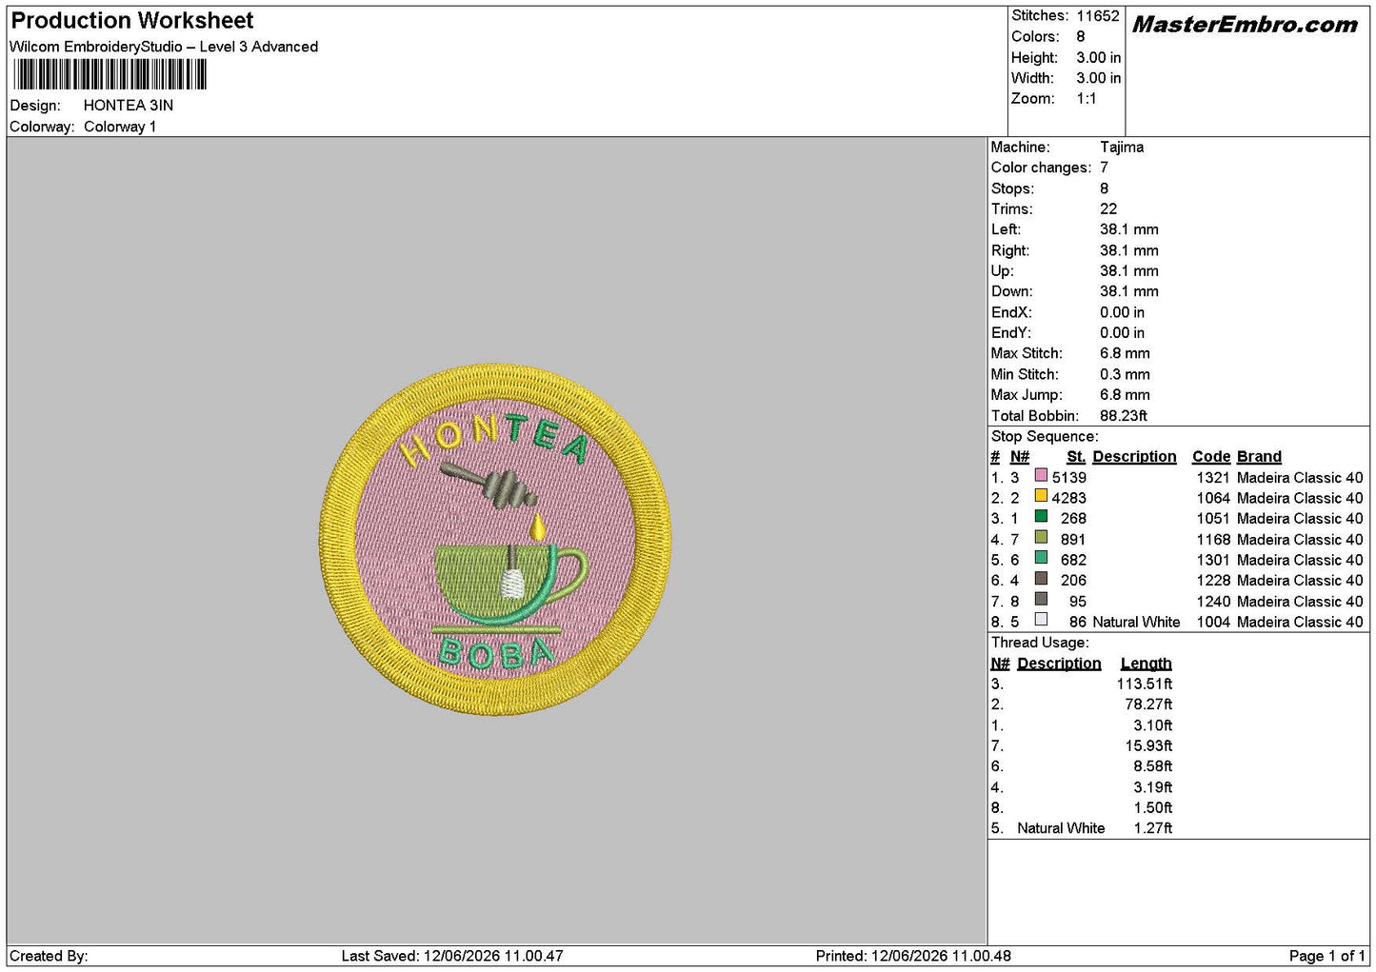
Task: Click the barcode under the worksheet title
Action: tap(109, 74)
